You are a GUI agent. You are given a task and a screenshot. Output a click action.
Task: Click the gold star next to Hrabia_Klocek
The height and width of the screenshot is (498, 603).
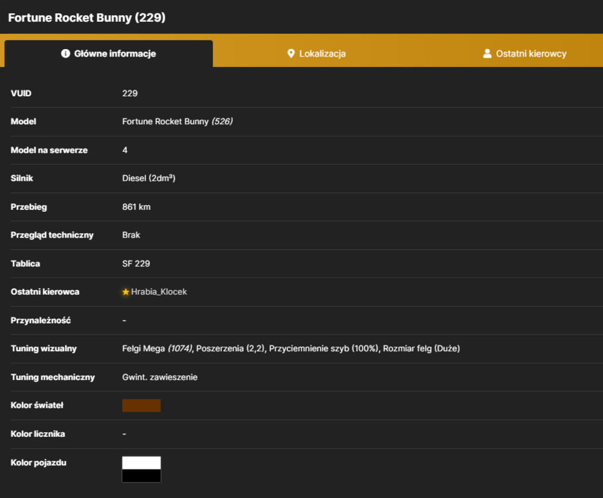pos(126,292)
